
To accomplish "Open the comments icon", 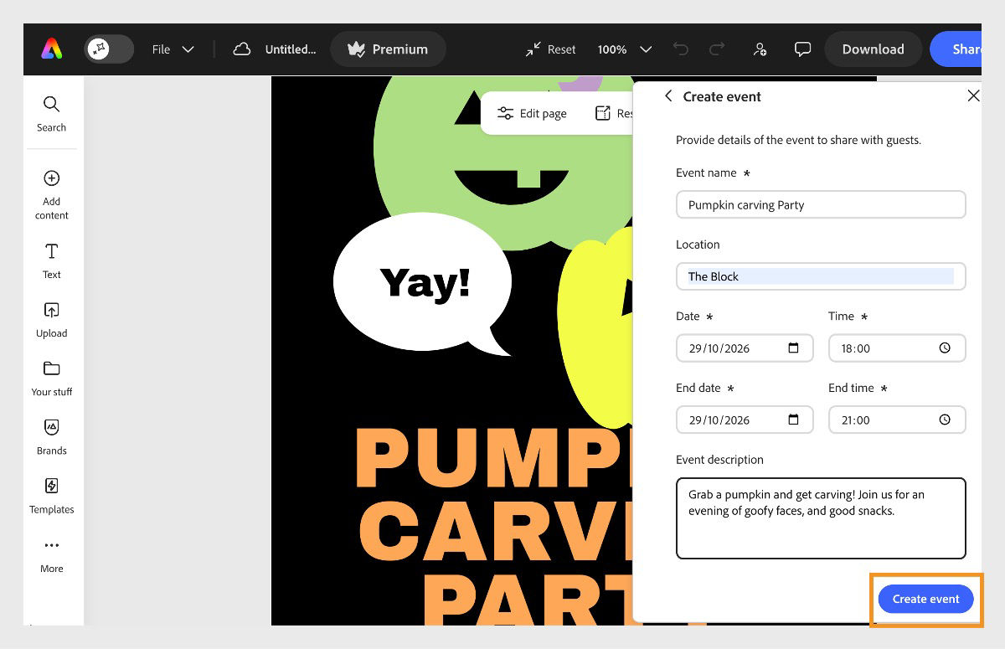I will coord(802,49).
